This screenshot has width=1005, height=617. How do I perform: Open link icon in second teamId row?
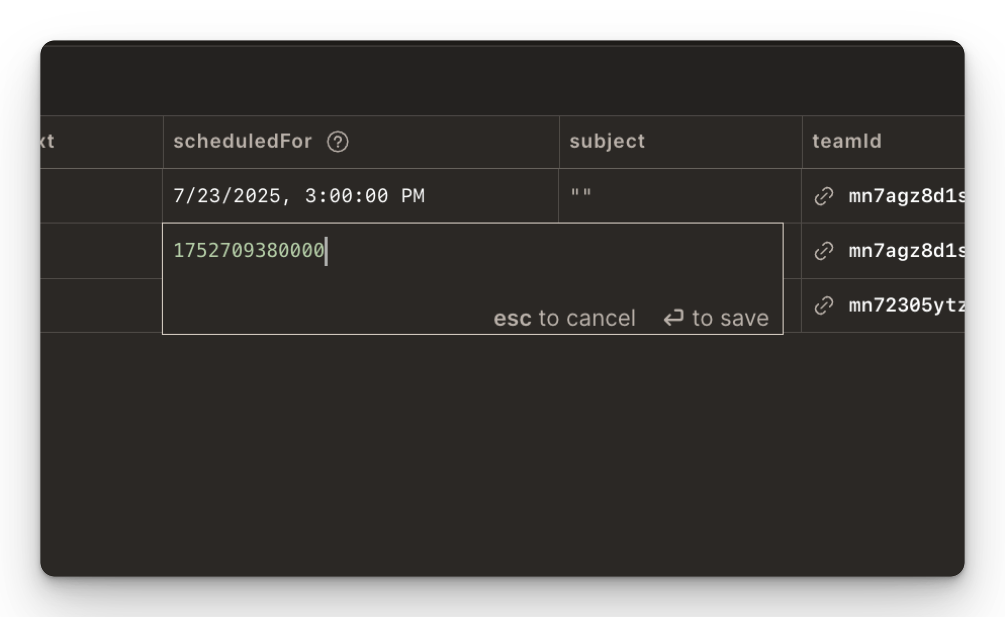[x=824, y=251]
